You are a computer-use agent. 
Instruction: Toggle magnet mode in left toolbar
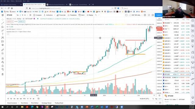pos(3,58)
